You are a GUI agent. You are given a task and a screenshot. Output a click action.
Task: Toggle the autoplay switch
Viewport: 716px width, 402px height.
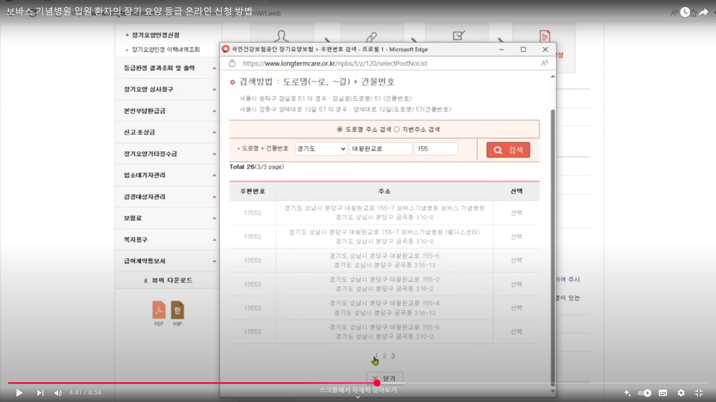click(644, 393)
